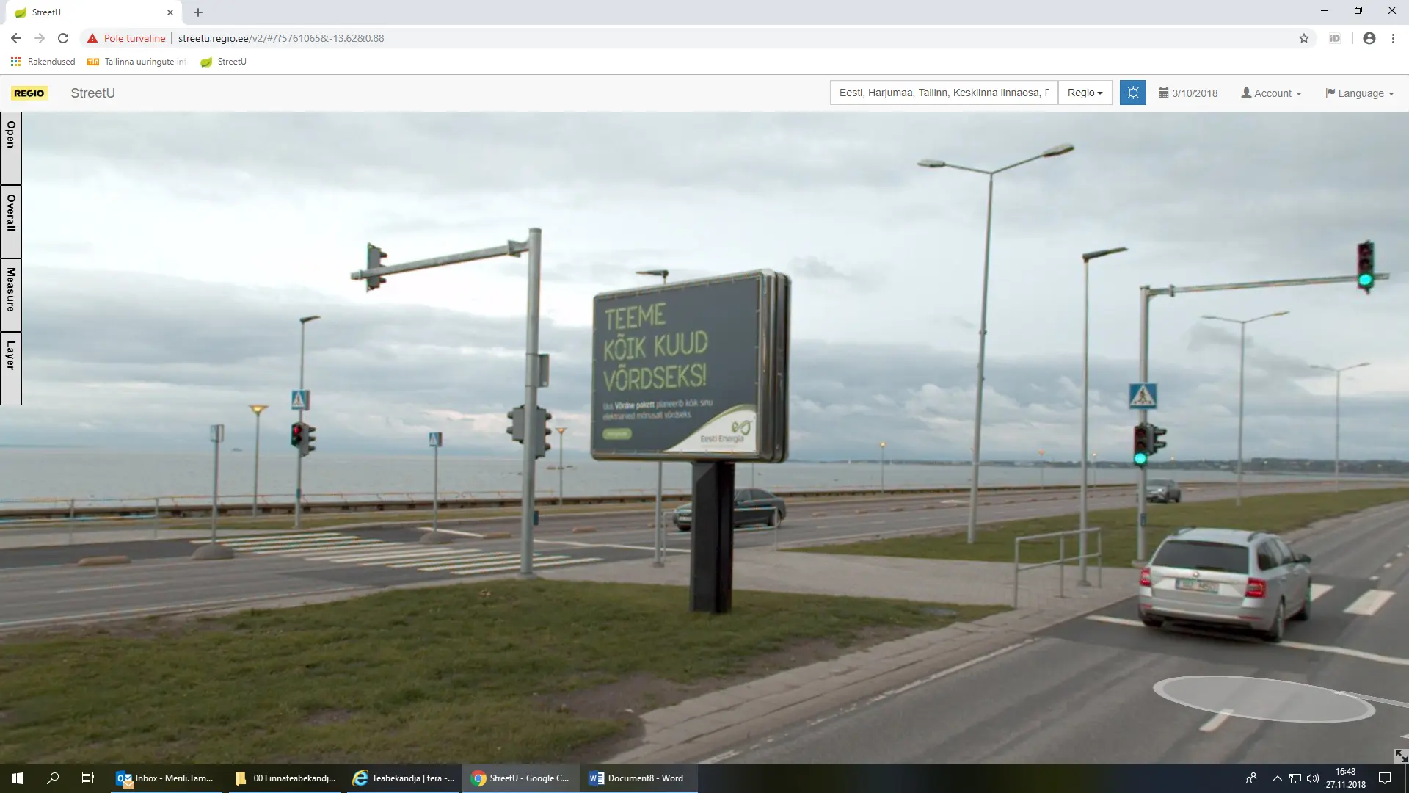Expand the Language dropdown menu
The width and height of the screenshot is (1409, 793).
click(x=1359, y=93)
